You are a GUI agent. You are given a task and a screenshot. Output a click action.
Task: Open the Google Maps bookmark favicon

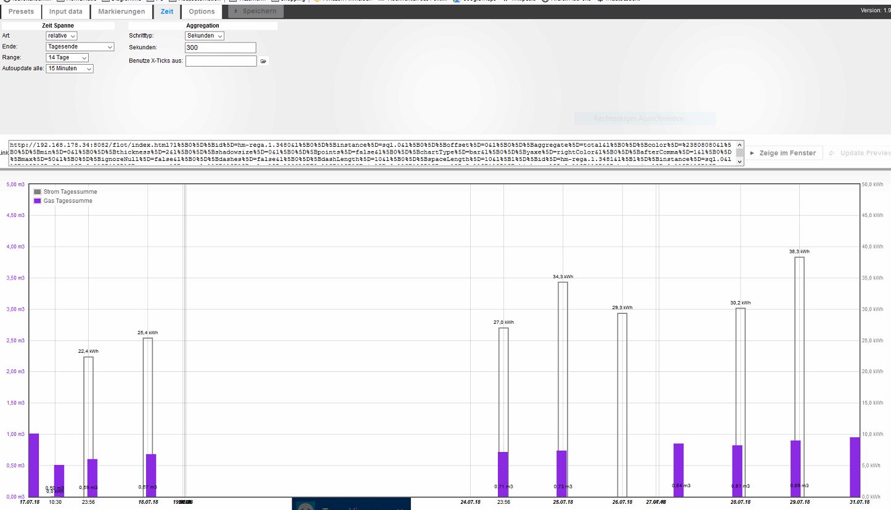[x=456, y=1]
